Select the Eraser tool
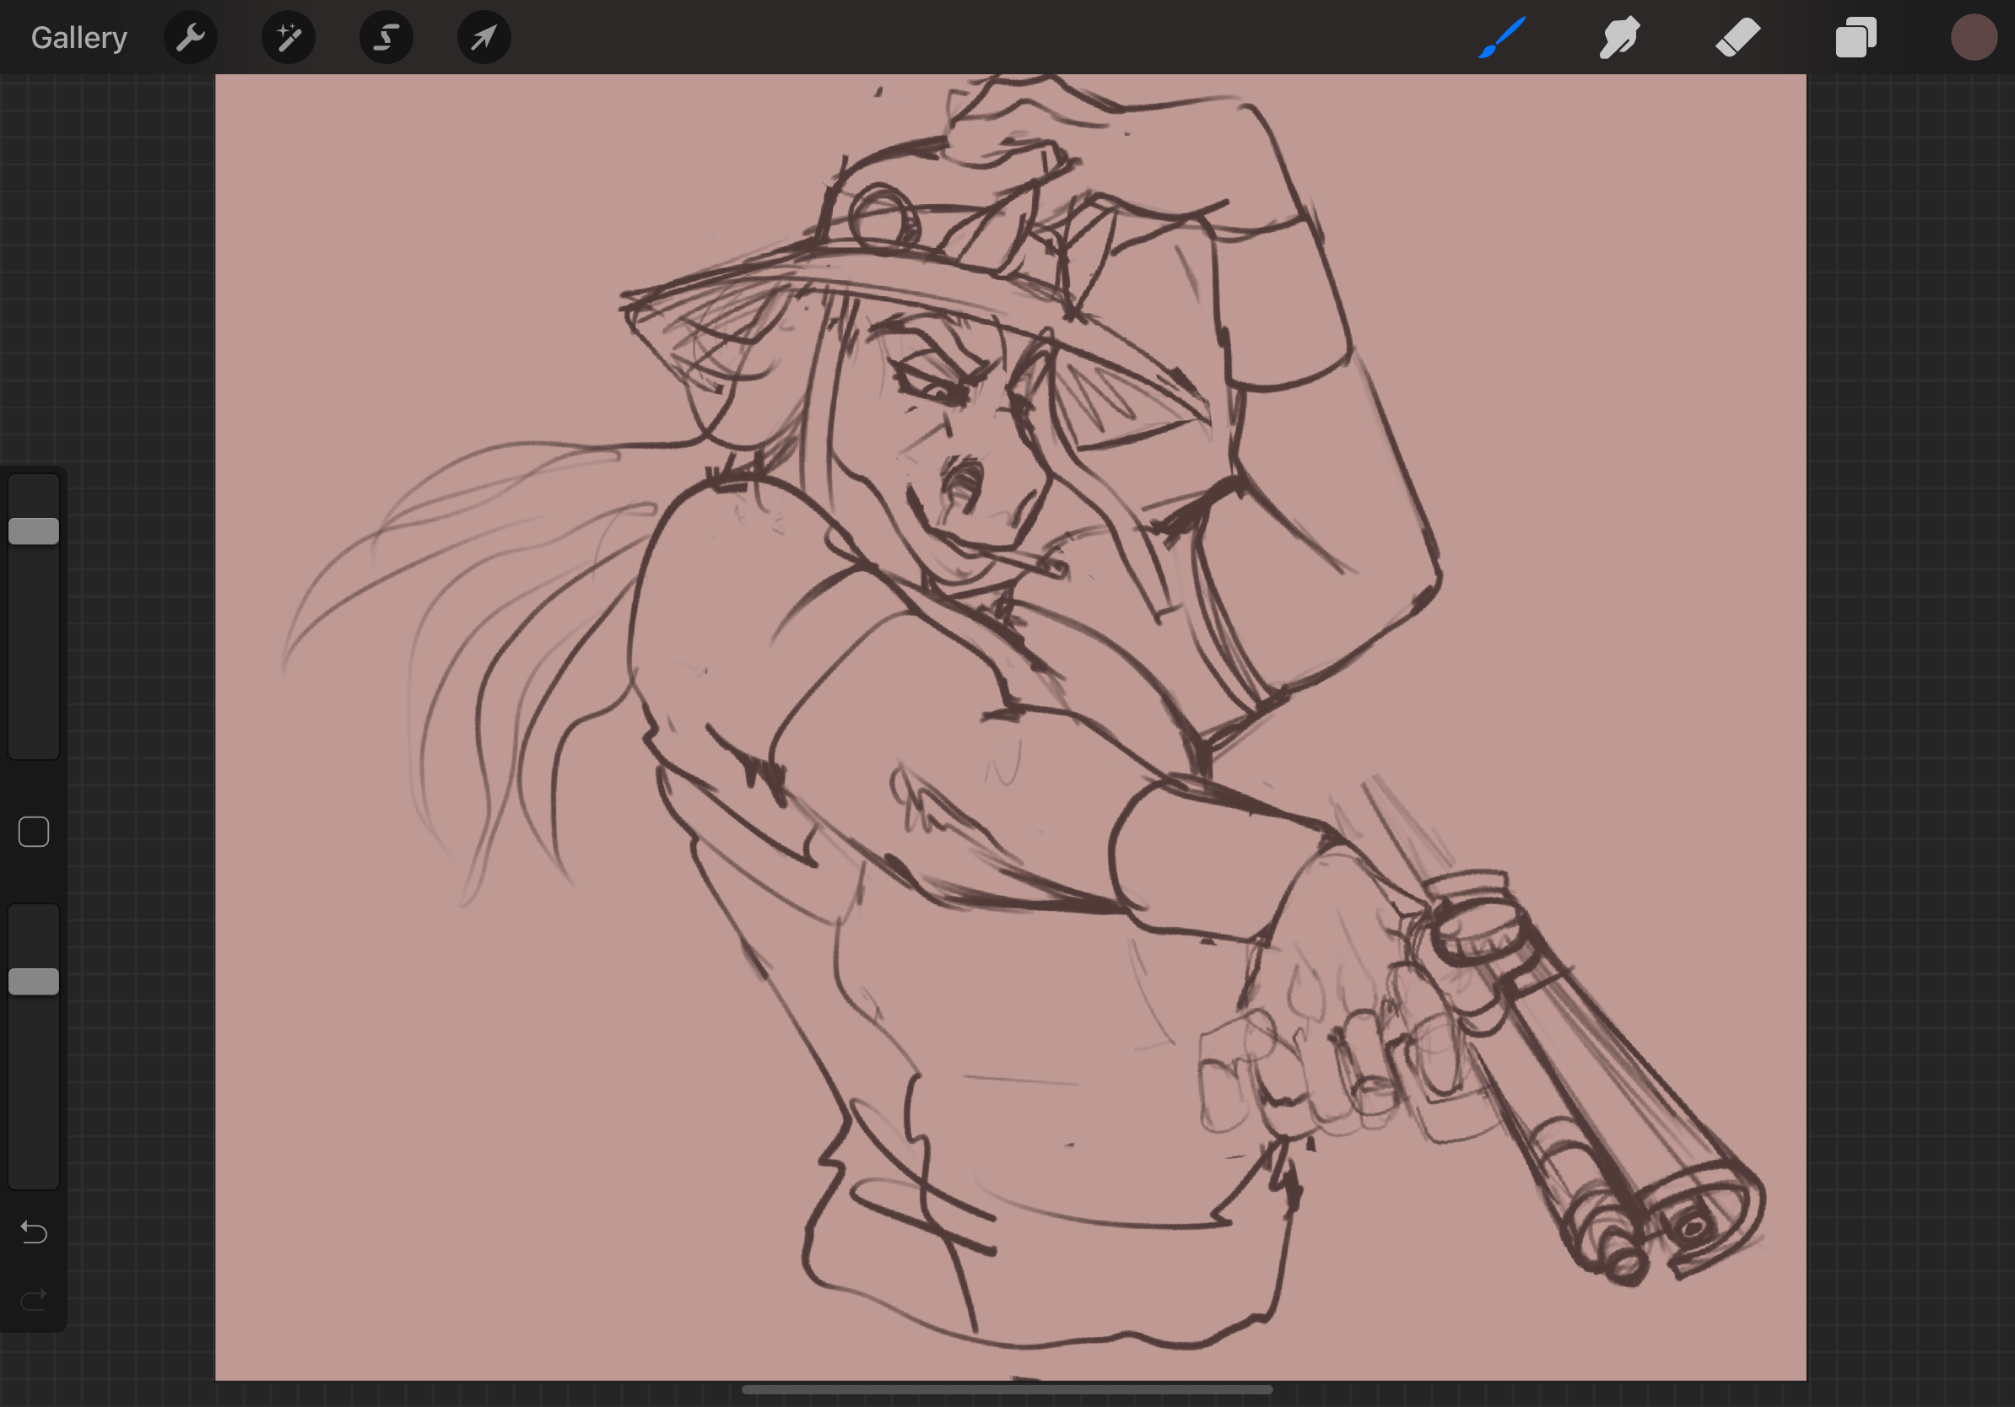 tap(1737, 38)
